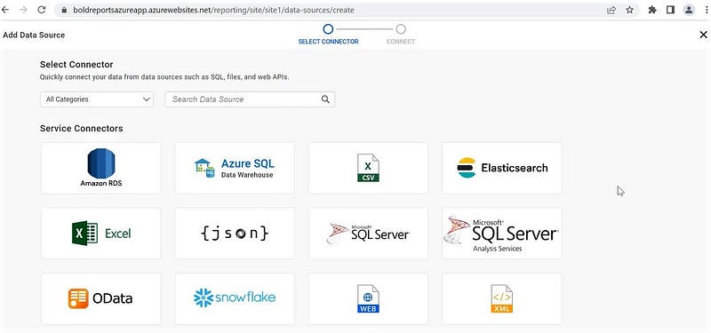
Task: Choose the Azure SQL Data Warehouse connector
Action: 235,168
